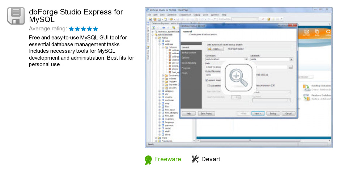Click the magnifier zoom icon over the screenshot
The image size is (340, 176).
coord(238,77)
